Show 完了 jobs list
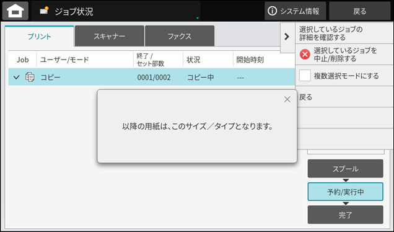Screen dimensions: 394x232 coord(345,215)
